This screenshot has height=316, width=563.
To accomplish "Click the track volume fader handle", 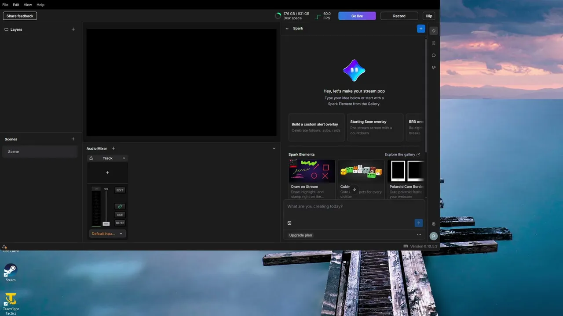I will point(106,224).
